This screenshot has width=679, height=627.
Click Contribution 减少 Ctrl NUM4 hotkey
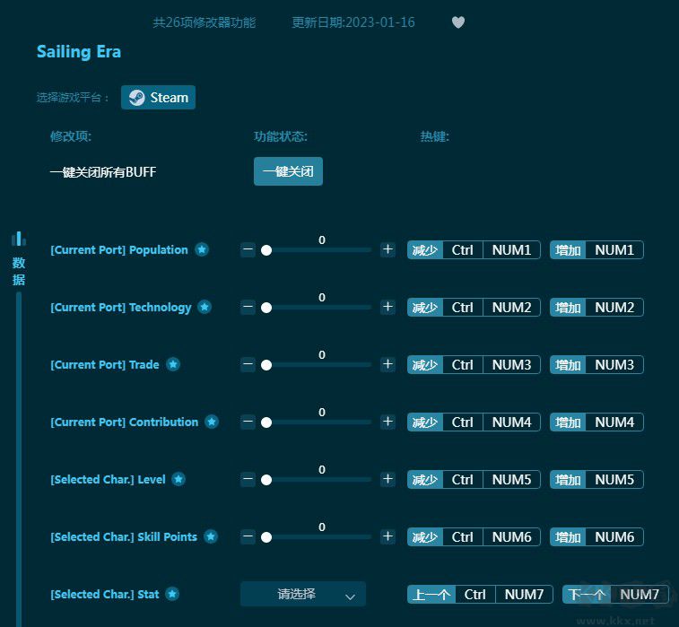(474, 422)
